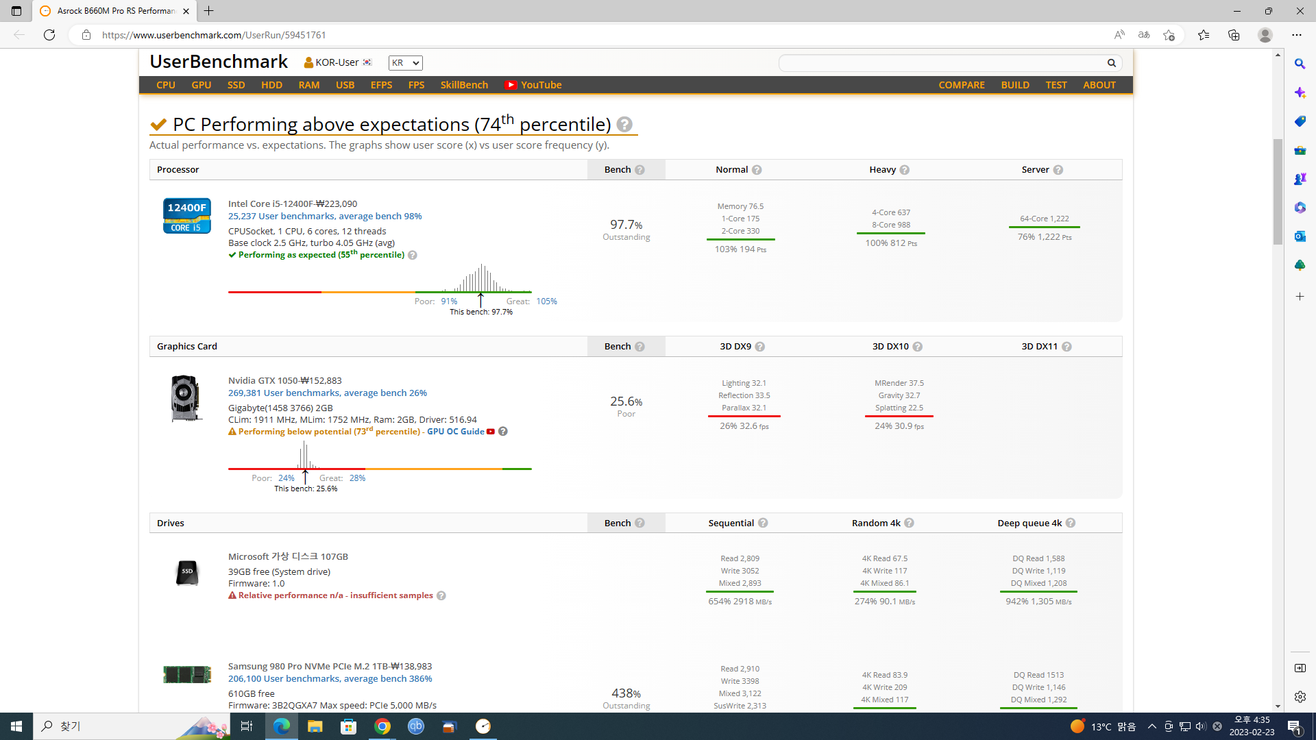Open Samsung 980 Pro NVMe product link
1316x740 pixels.
click(308, 666)
